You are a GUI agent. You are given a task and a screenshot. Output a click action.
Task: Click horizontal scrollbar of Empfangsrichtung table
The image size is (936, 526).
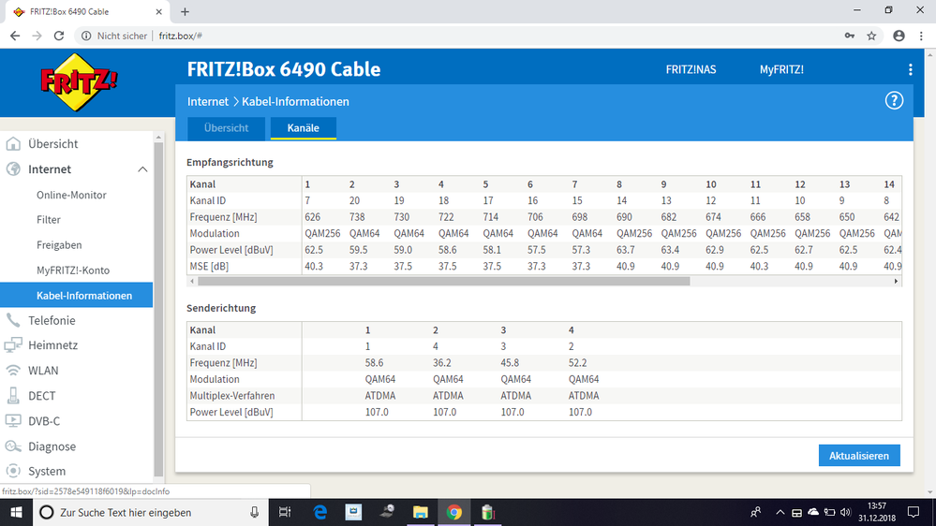pyautogui.click(x=440, y=281)
